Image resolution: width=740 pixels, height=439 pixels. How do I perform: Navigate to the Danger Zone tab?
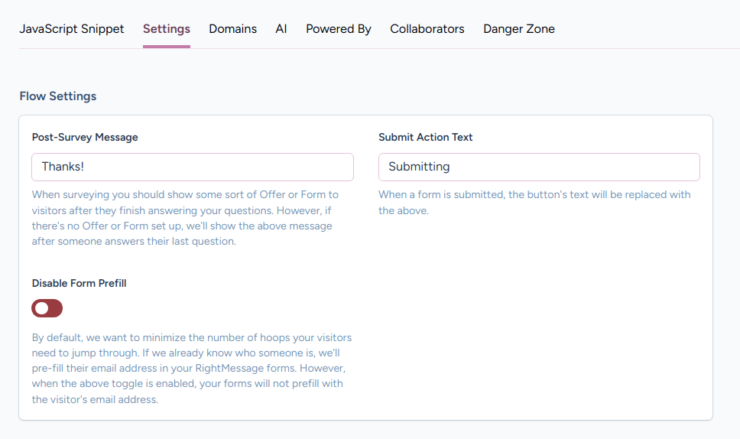[518, 29]
